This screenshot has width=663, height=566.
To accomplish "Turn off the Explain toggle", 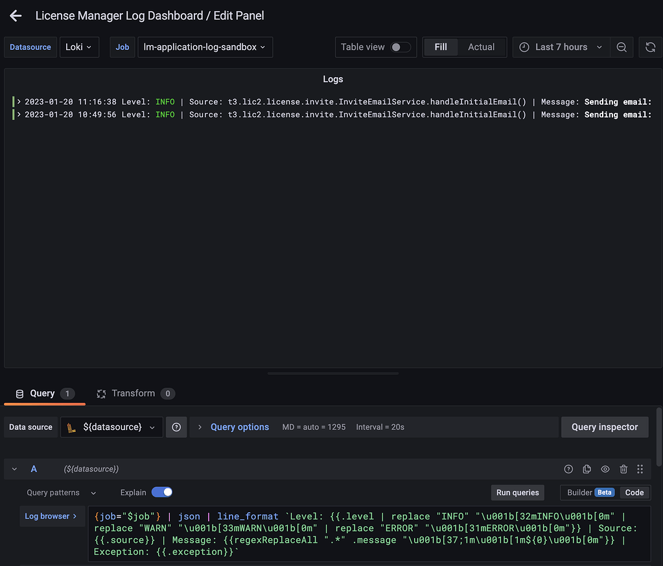I will click(x=162, y=492).
